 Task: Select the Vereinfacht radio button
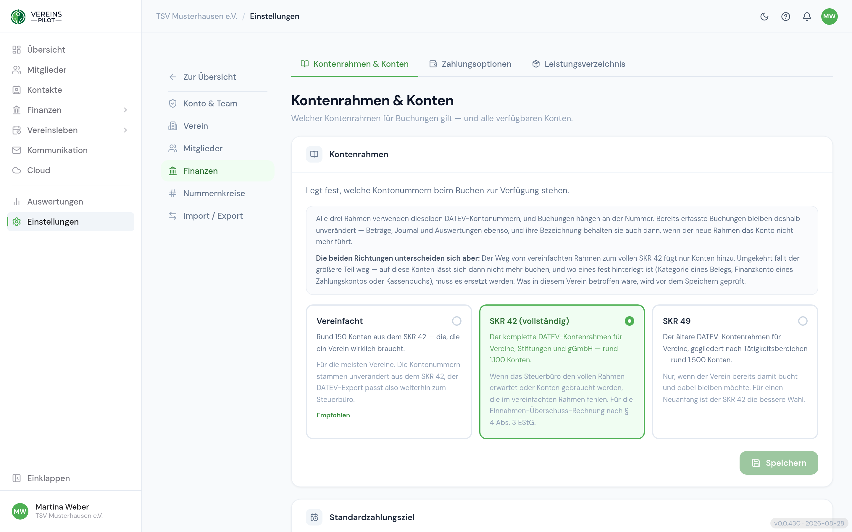(x=457, y=321)
